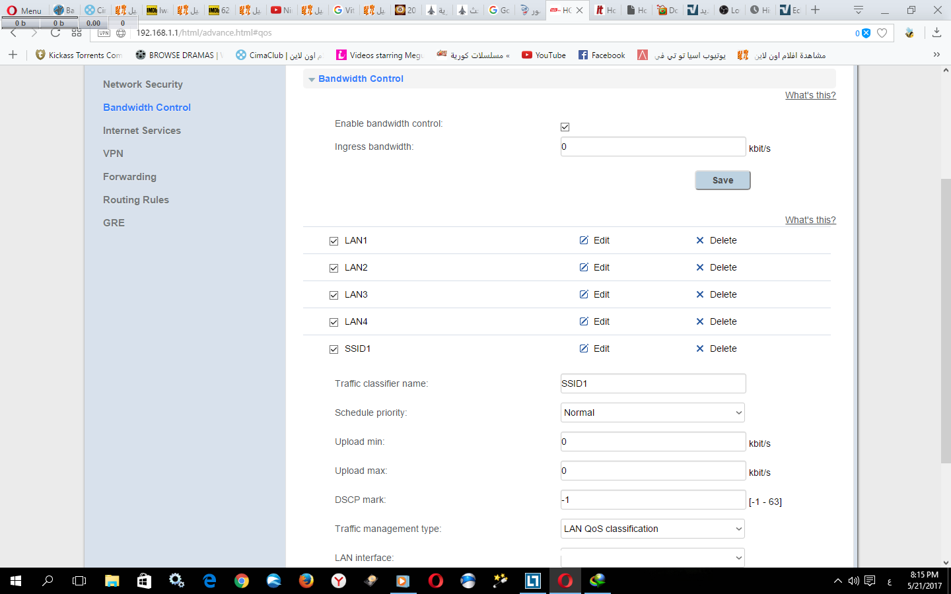Show more bookmarks with the double chevron
This screenshot has height=594, width=951.
click(x=936, y=55)
